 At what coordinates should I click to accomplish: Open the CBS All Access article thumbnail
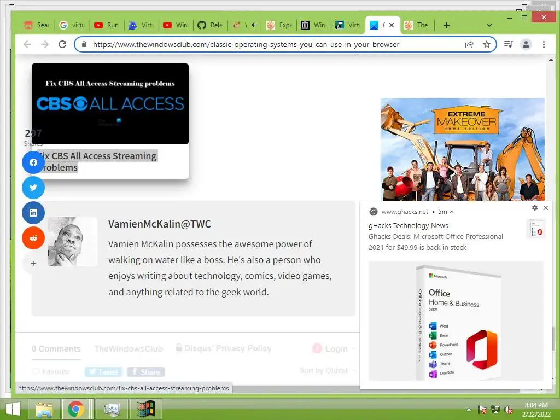[x=110, y=104]
